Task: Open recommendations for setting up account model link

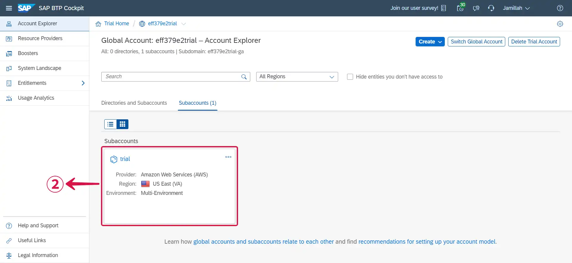Action: pos(427,242)
